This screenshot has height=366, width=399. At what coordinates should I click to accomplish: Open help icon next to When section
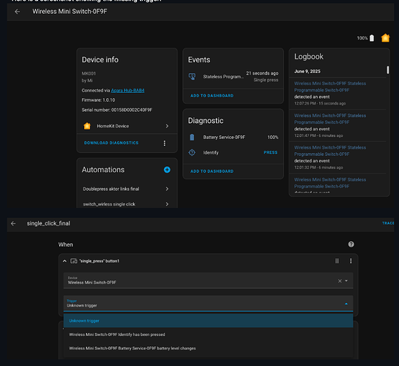351,244
